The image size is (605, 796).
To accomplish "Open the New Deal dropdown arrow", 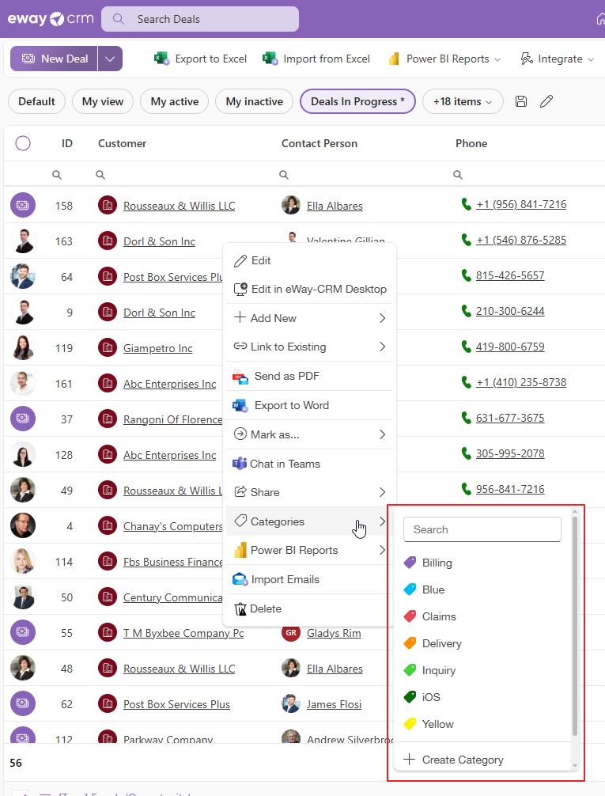I will [x=110, y=59].
